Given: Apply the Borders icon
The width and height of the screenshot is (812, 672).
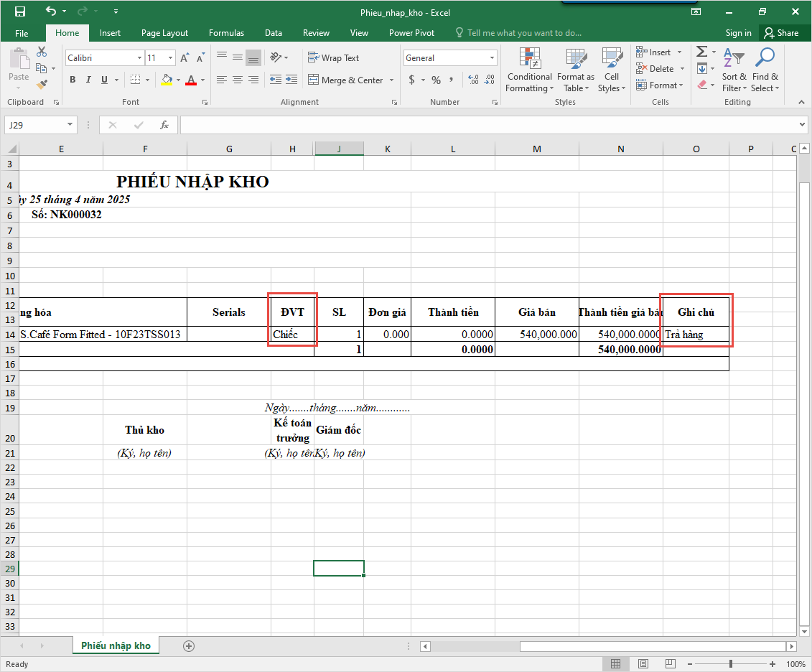Looking at the screenshot, I should point(135,80).
